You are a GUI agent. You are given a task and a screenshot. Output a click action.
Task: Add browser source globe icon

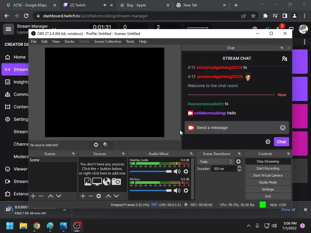point(107,181)
